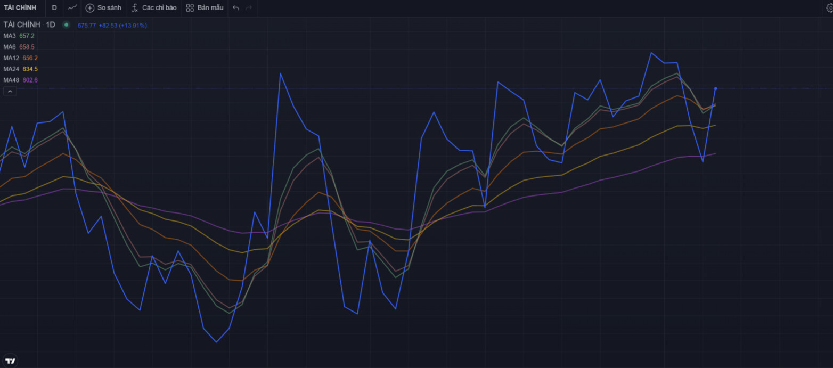Select the MA48 indicator legend

[20, 80]
